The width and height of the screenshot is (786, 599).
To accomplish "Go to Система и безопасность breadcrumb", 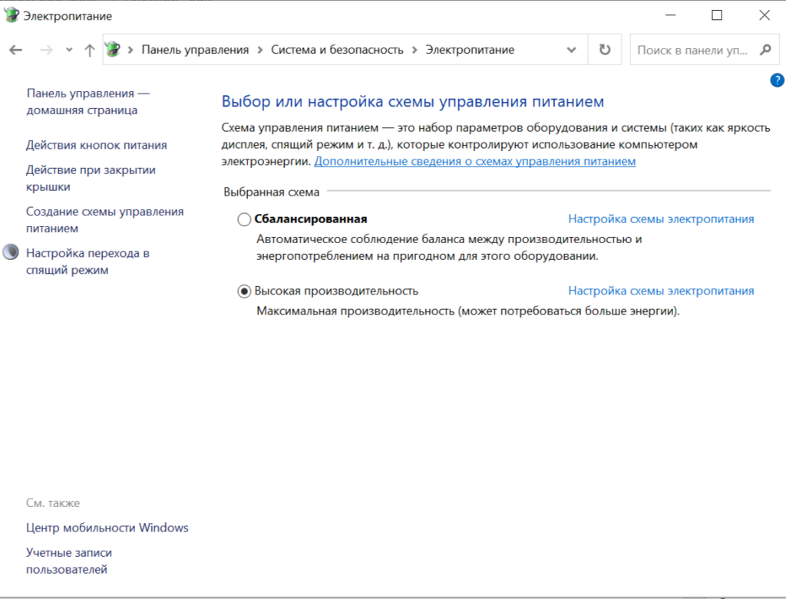I will click(337, 50).
